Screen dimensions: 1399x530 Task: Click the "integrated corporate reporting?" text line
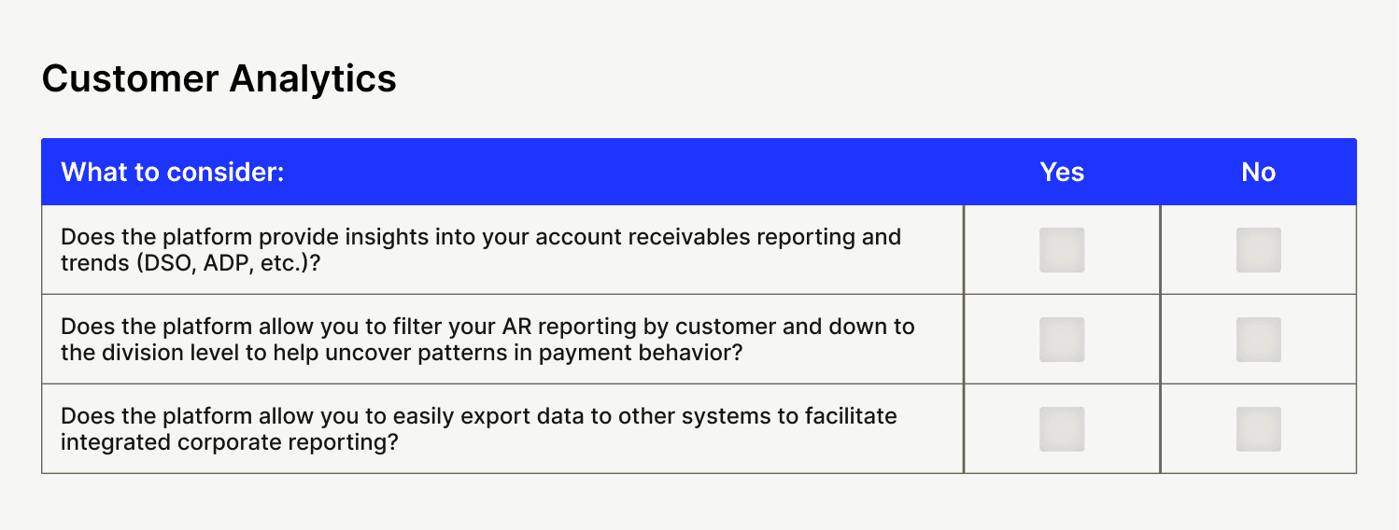(x=230, y=441)
